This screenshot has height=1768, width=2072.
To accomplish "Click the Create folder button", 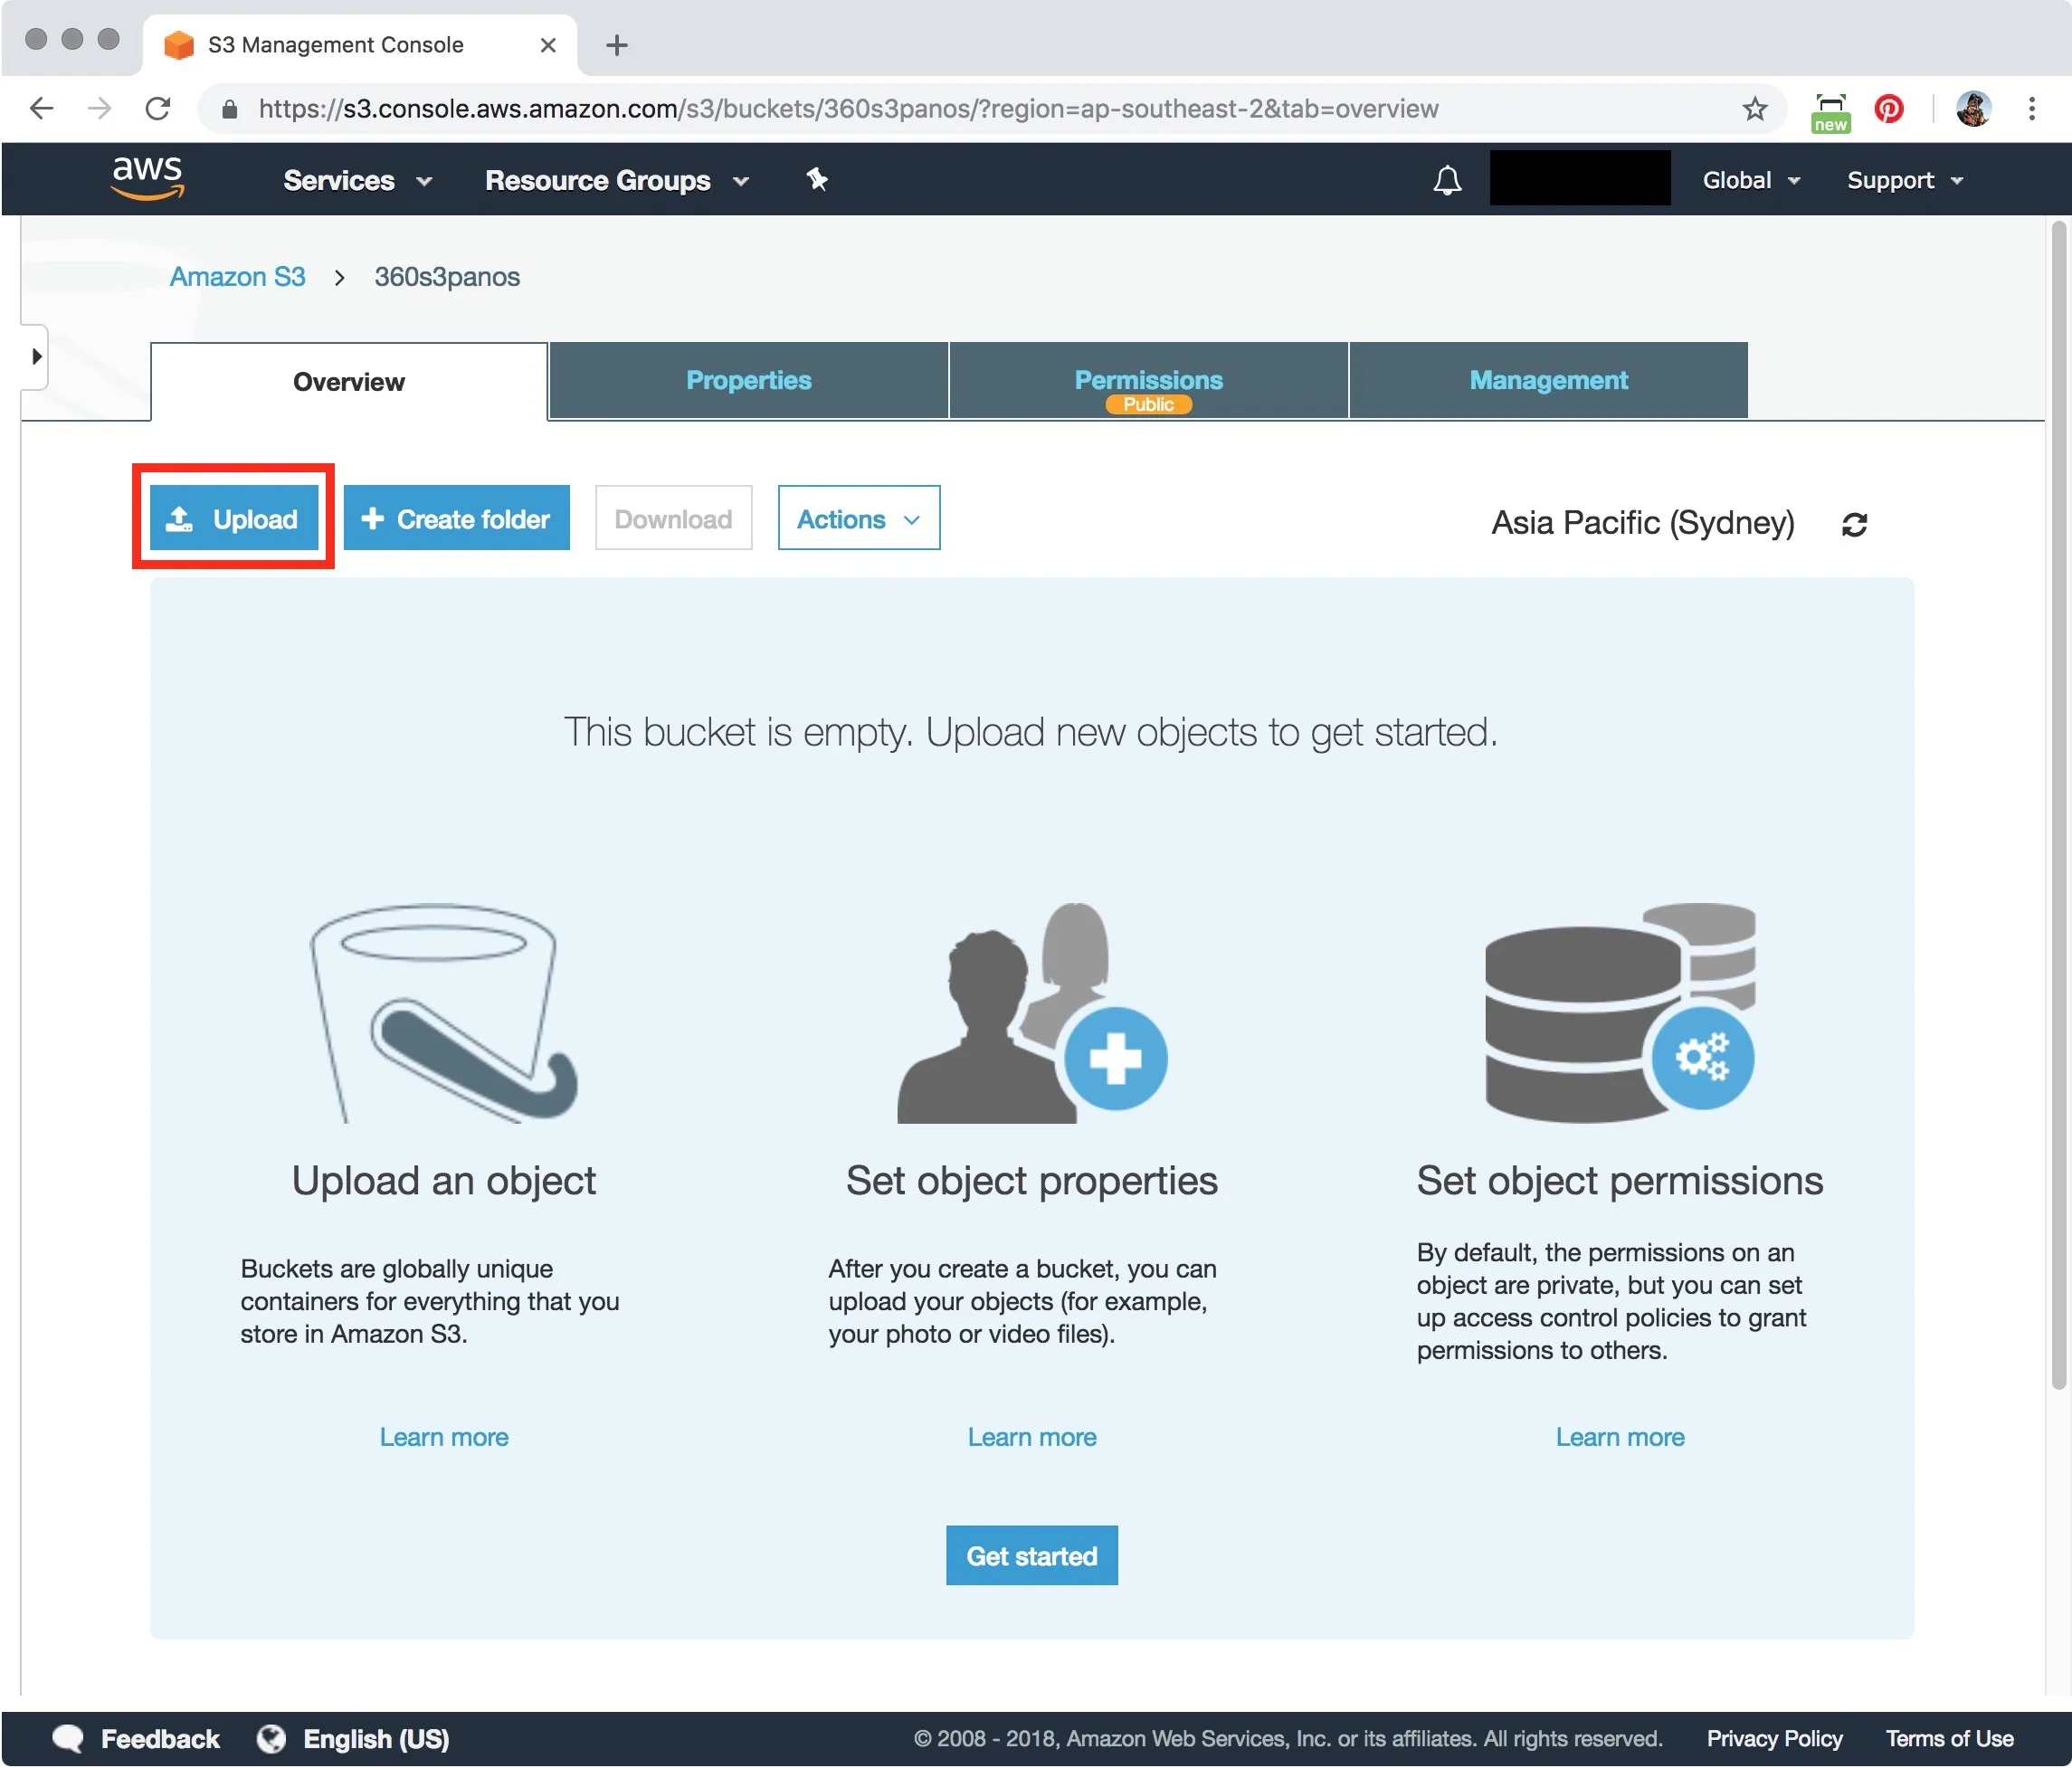I will coord(456,518).
